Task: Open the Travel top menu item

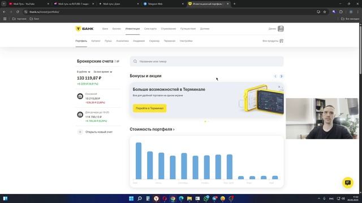Action: point(188,29)
